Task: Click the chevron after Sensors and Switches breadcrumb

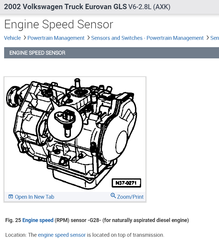Action: coord(207,38)
